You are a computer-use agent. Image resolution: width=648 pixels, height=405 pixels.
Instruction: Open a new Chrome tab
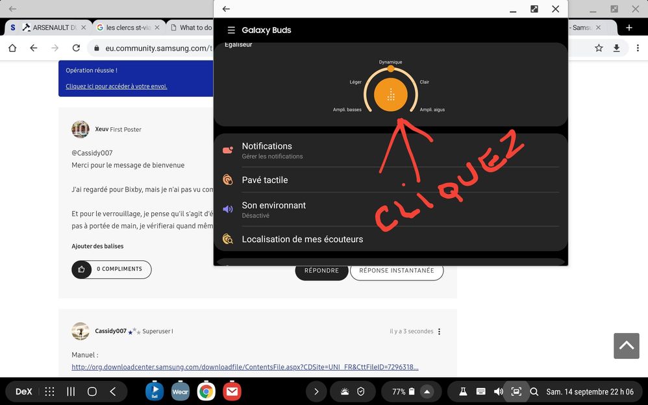pyautogui.click(x=629, y=28)
